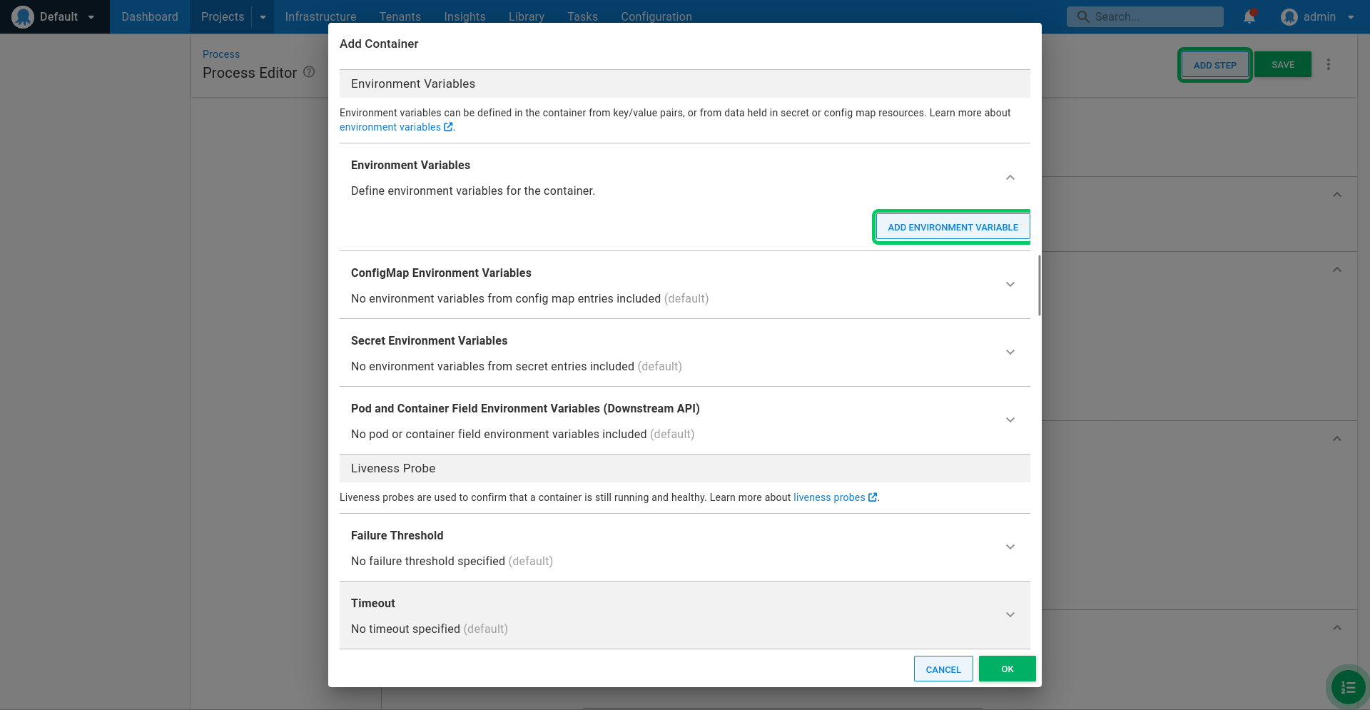
Task: Collapse the third background section chevron
Action: [1337, 439]
